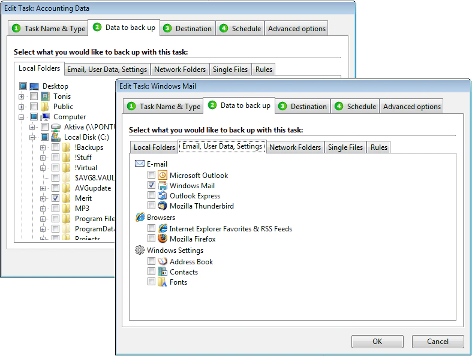The width and height of the screenshot is (472, 356).
Task: Click the Tonis user icon in tree
Action: point(45,96)
